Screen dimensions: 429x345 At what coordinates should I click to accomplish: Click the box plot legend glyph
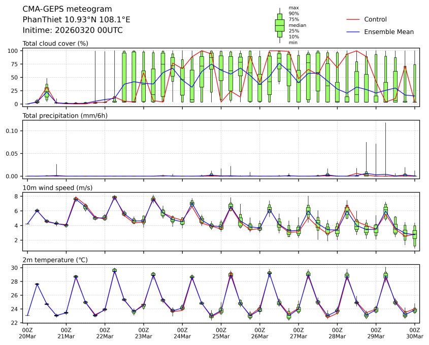279,25
